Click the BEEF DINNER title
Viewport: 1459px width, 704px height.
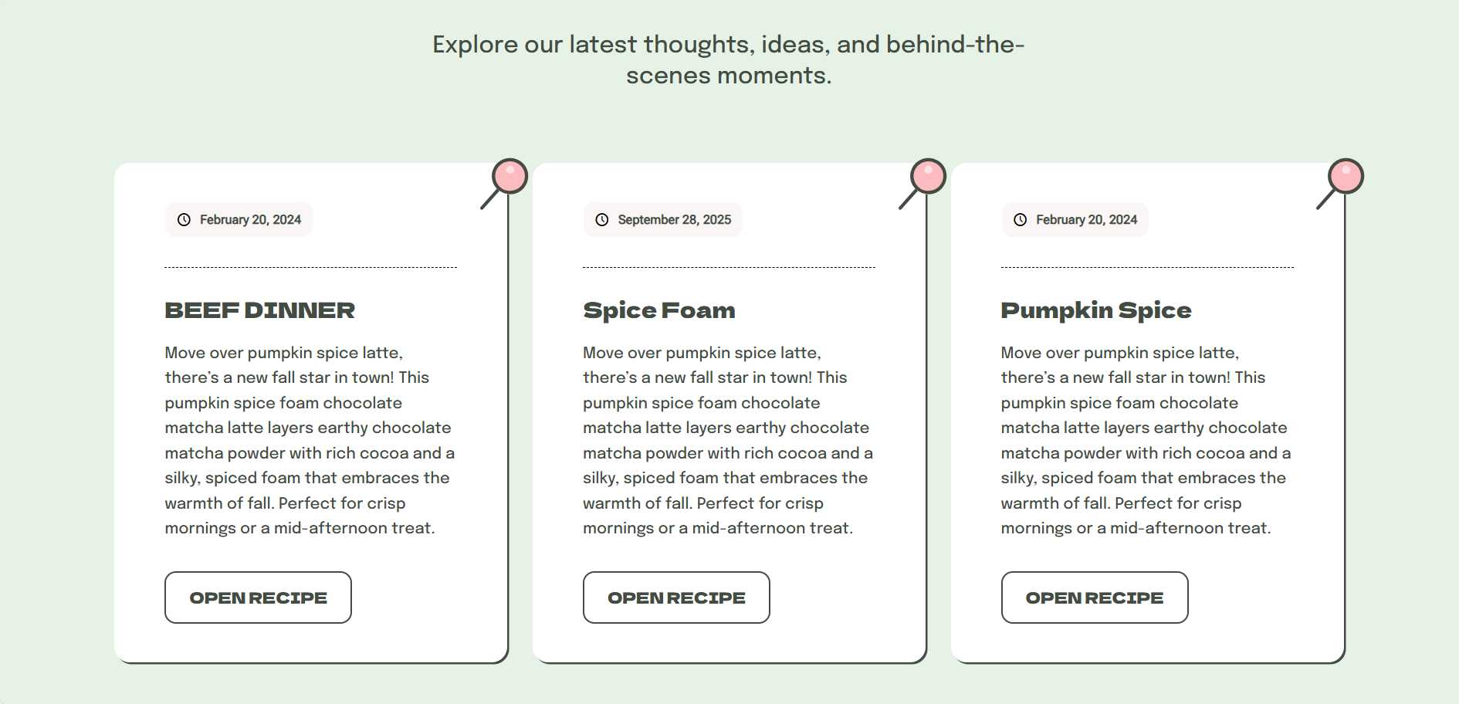click(x=259, y=310)
